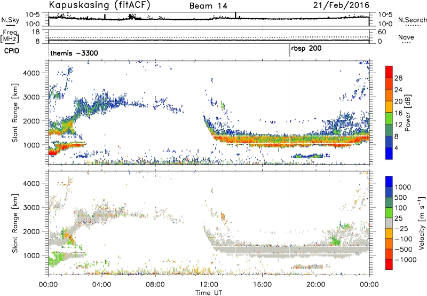Viewport: 427px width, 296px height.
Task: Click the '04:00' time axis label
Action: point(102,285)
